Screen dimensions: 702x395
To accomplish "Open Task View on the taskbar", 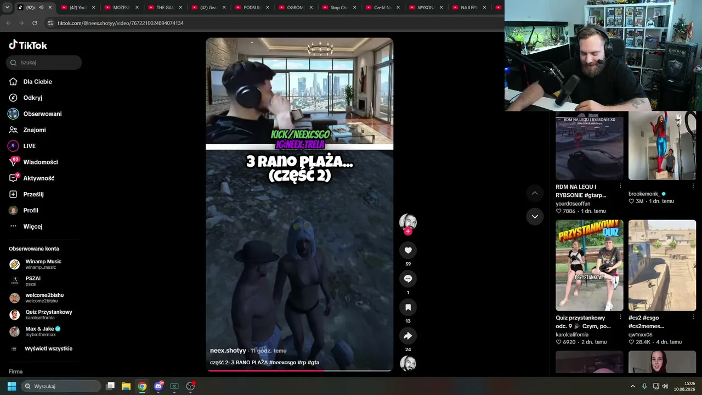I will click(x=110, y=386).
